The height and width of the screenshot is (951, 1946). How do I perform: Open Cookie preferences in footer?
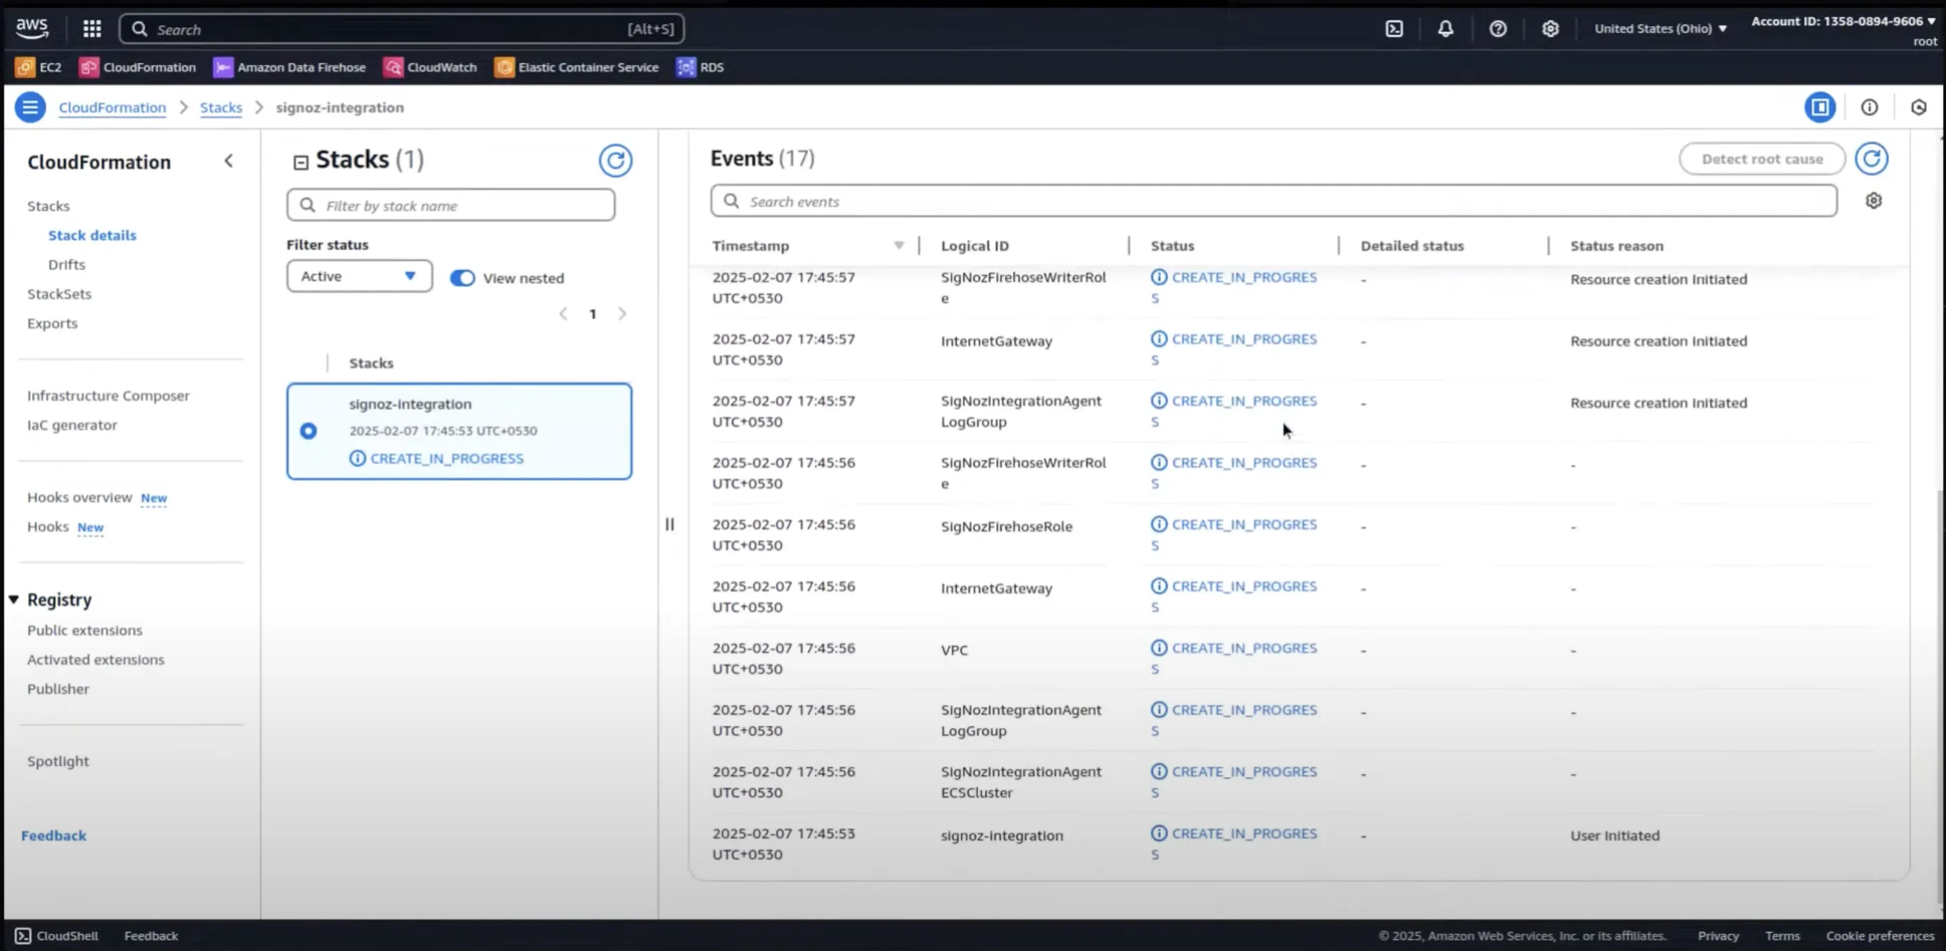coord(1880,935)
